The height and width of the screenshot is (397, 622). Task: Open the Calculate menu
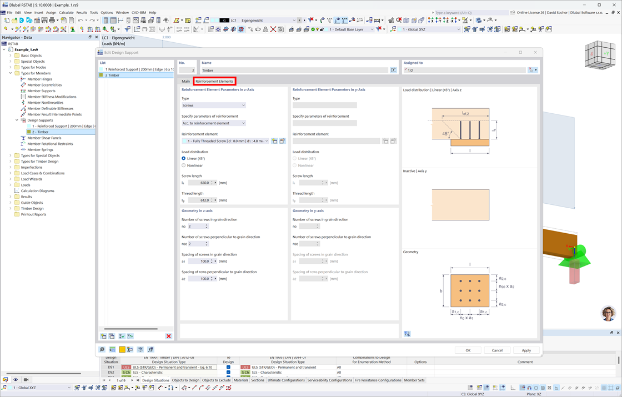click(66, 12)
